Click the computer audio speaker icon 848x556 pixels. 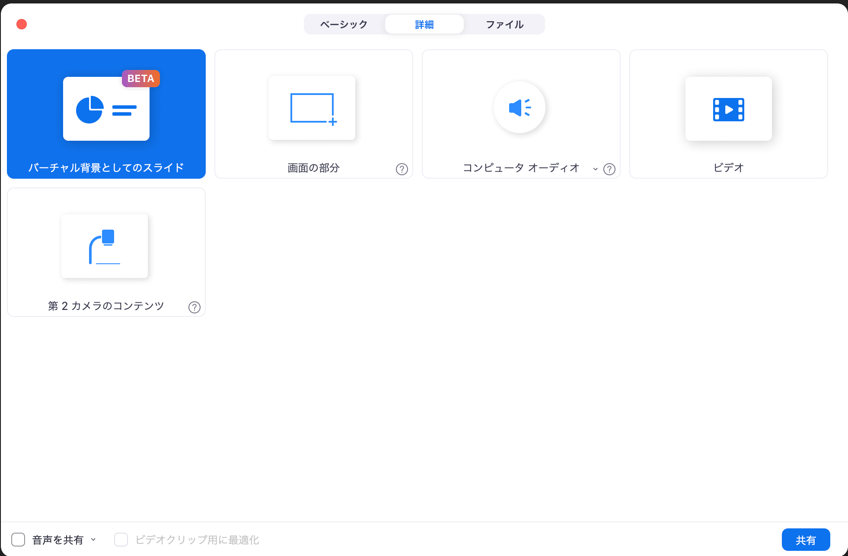[520, 107]
